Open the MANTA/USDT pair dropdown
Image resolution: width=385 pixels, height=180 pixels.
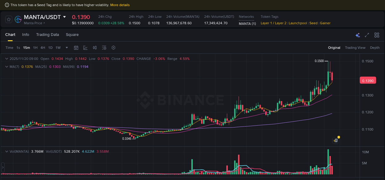coord(64,17)
